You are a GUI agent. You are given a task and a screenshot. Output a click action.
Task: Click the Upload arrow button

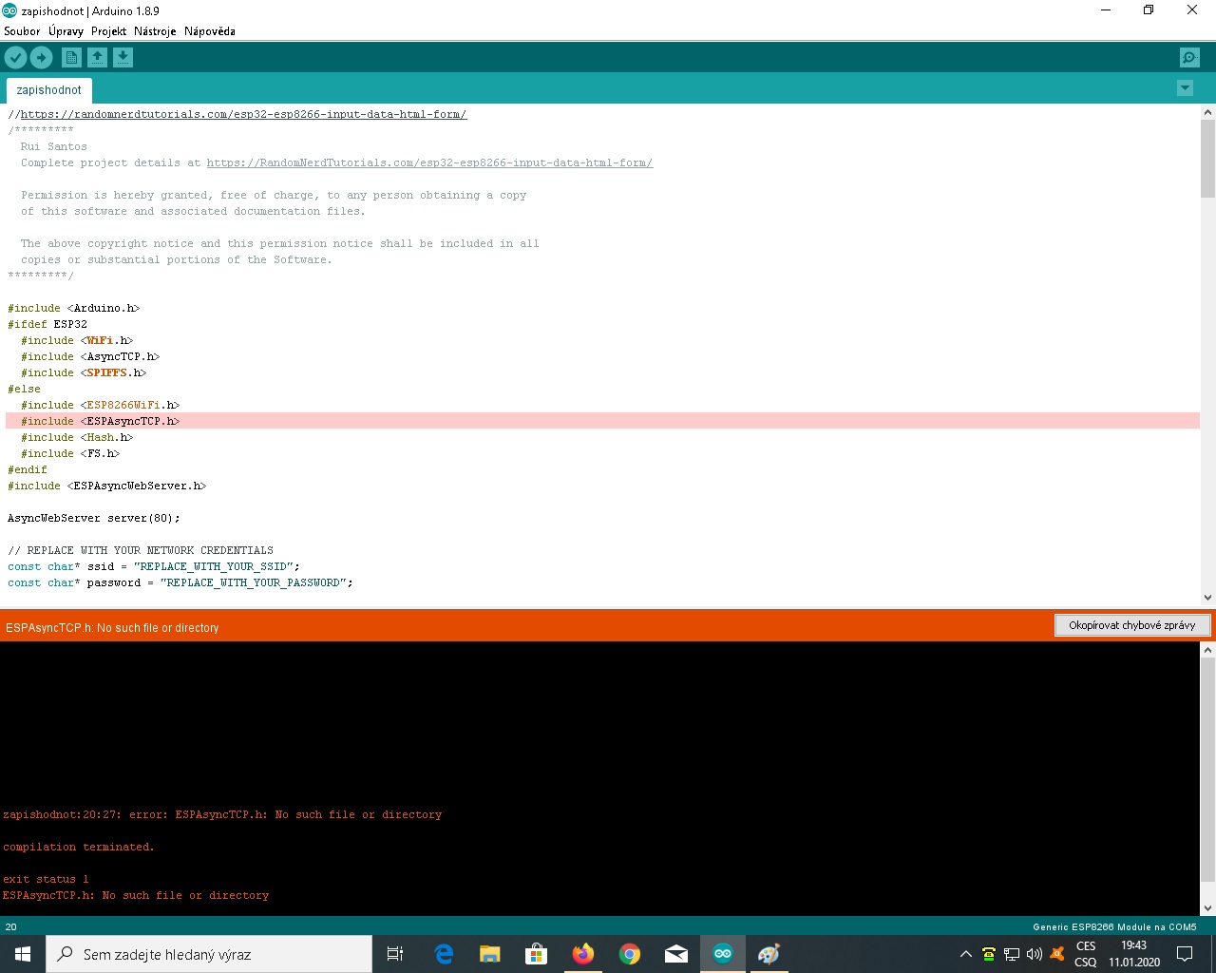click(41, 58)
